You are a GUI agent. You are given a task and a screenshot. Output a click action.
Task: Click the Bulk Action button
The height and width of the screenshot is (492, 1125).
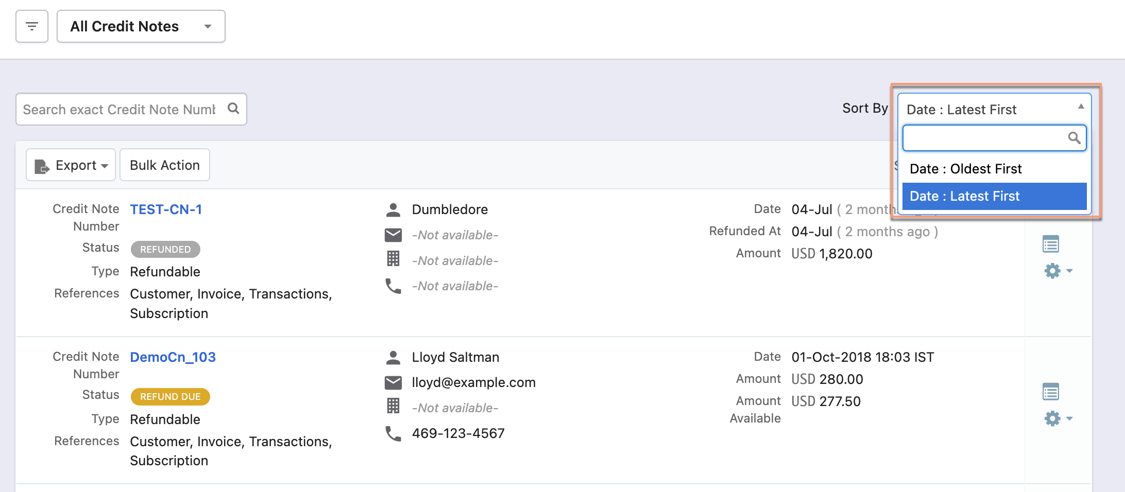click(x=165, y=165)
